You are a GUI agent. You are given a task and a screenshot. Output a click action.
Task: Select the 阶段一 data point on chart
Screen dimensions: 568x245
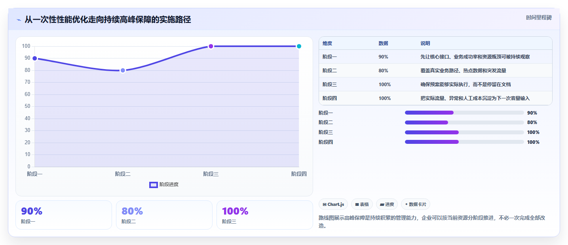34,58
